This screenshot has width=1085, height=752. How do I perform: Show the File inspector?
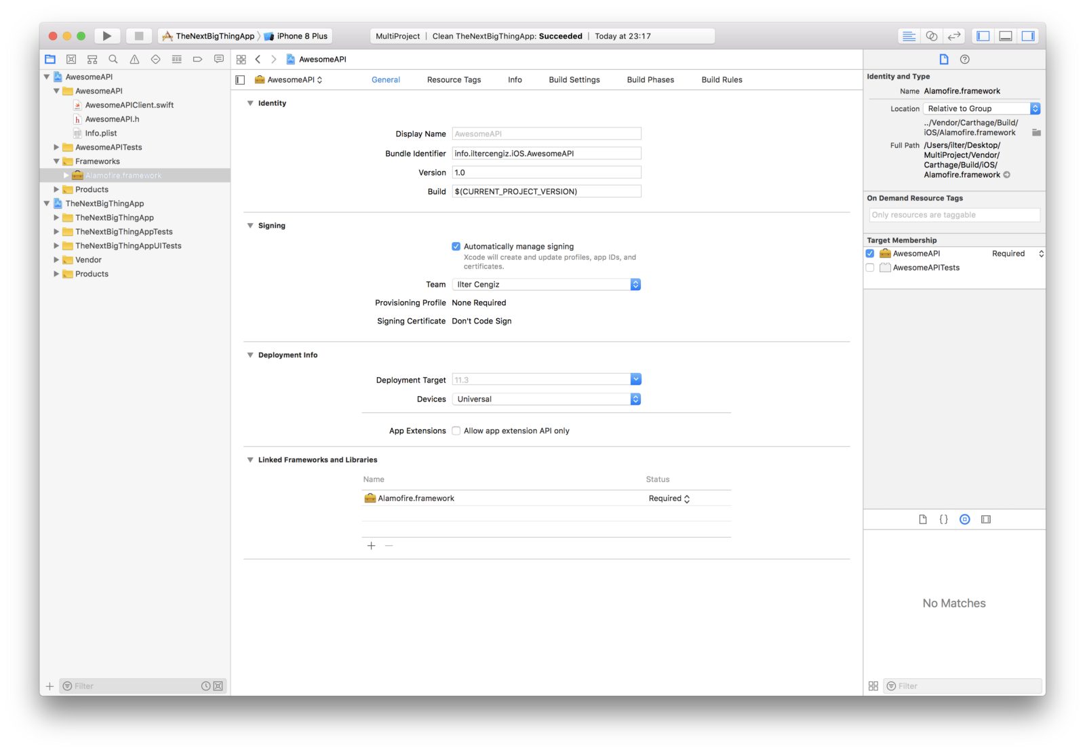tap(943, 59)
